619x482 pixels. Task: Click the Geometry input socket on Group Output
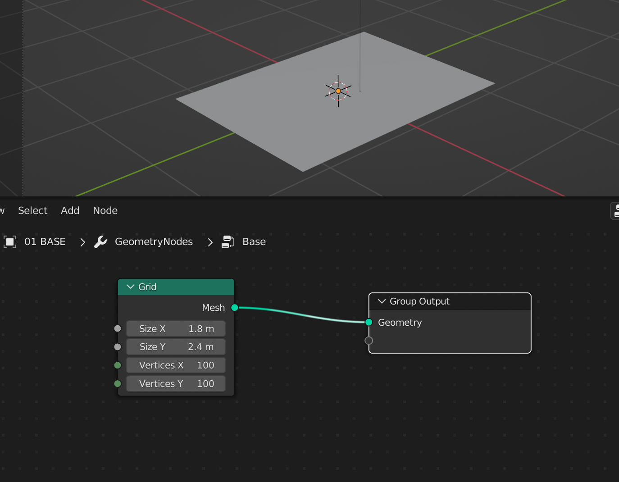click(369, 322)
